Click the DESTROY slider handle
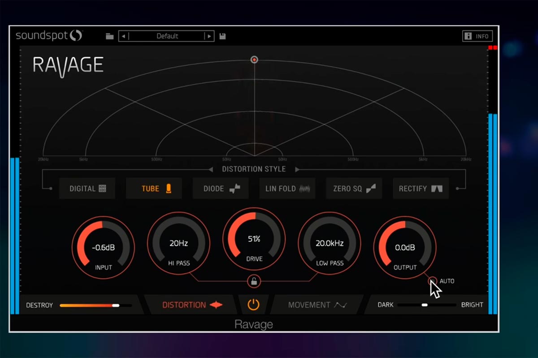Viewport: 538px width, 358px height. pos(116,305)
